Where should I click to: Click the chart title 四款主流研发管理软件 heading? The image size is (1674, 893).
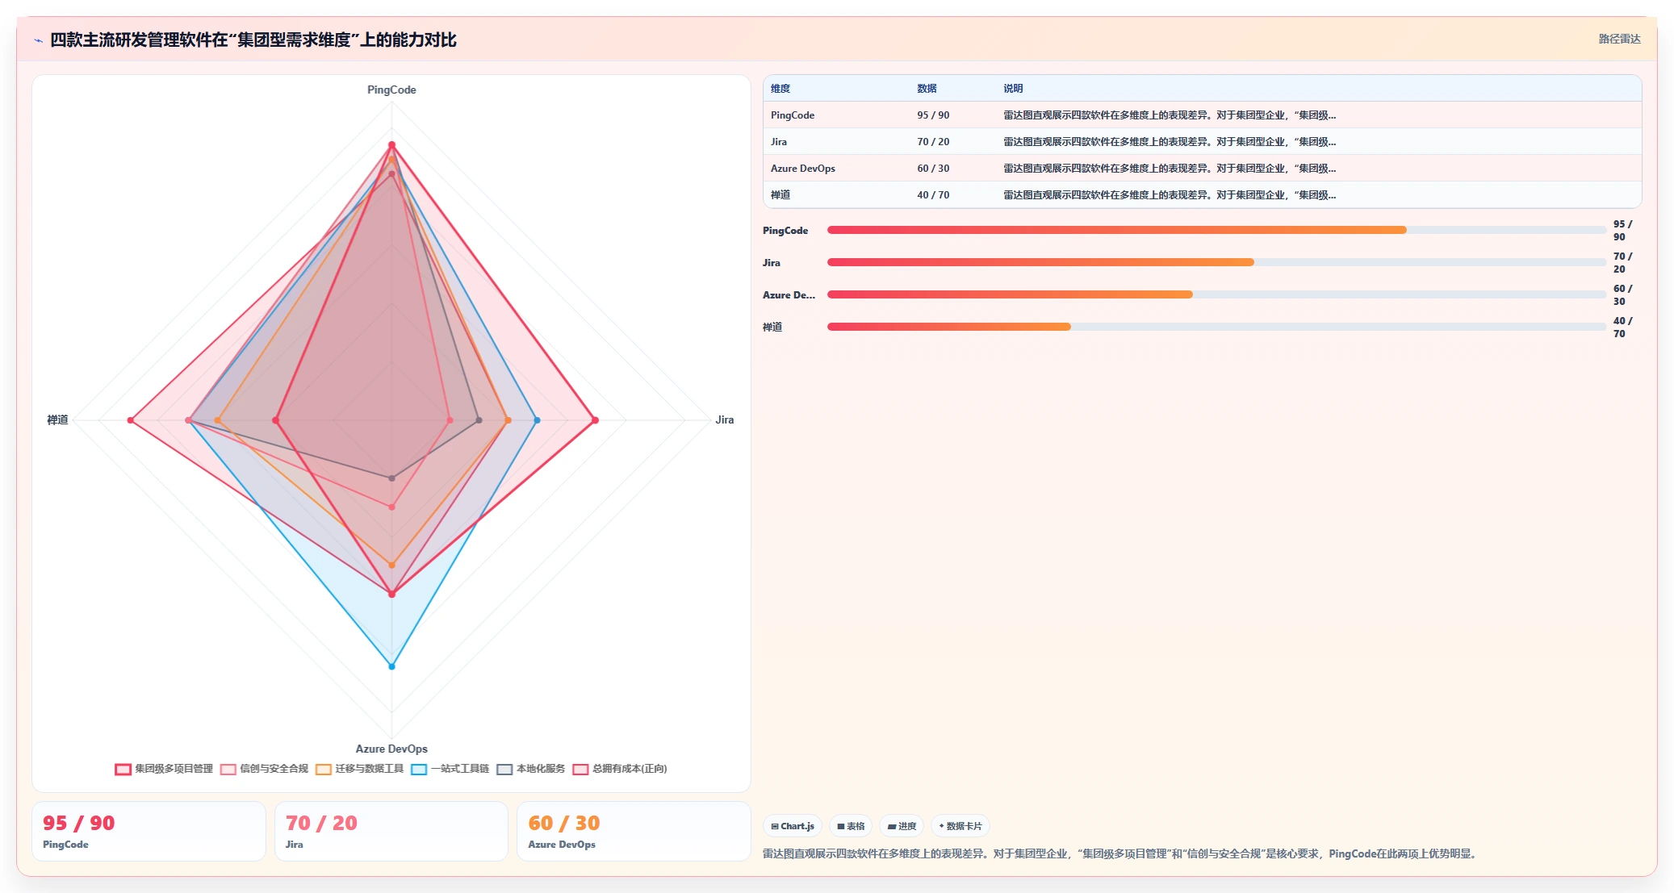[x=253, y=40]
